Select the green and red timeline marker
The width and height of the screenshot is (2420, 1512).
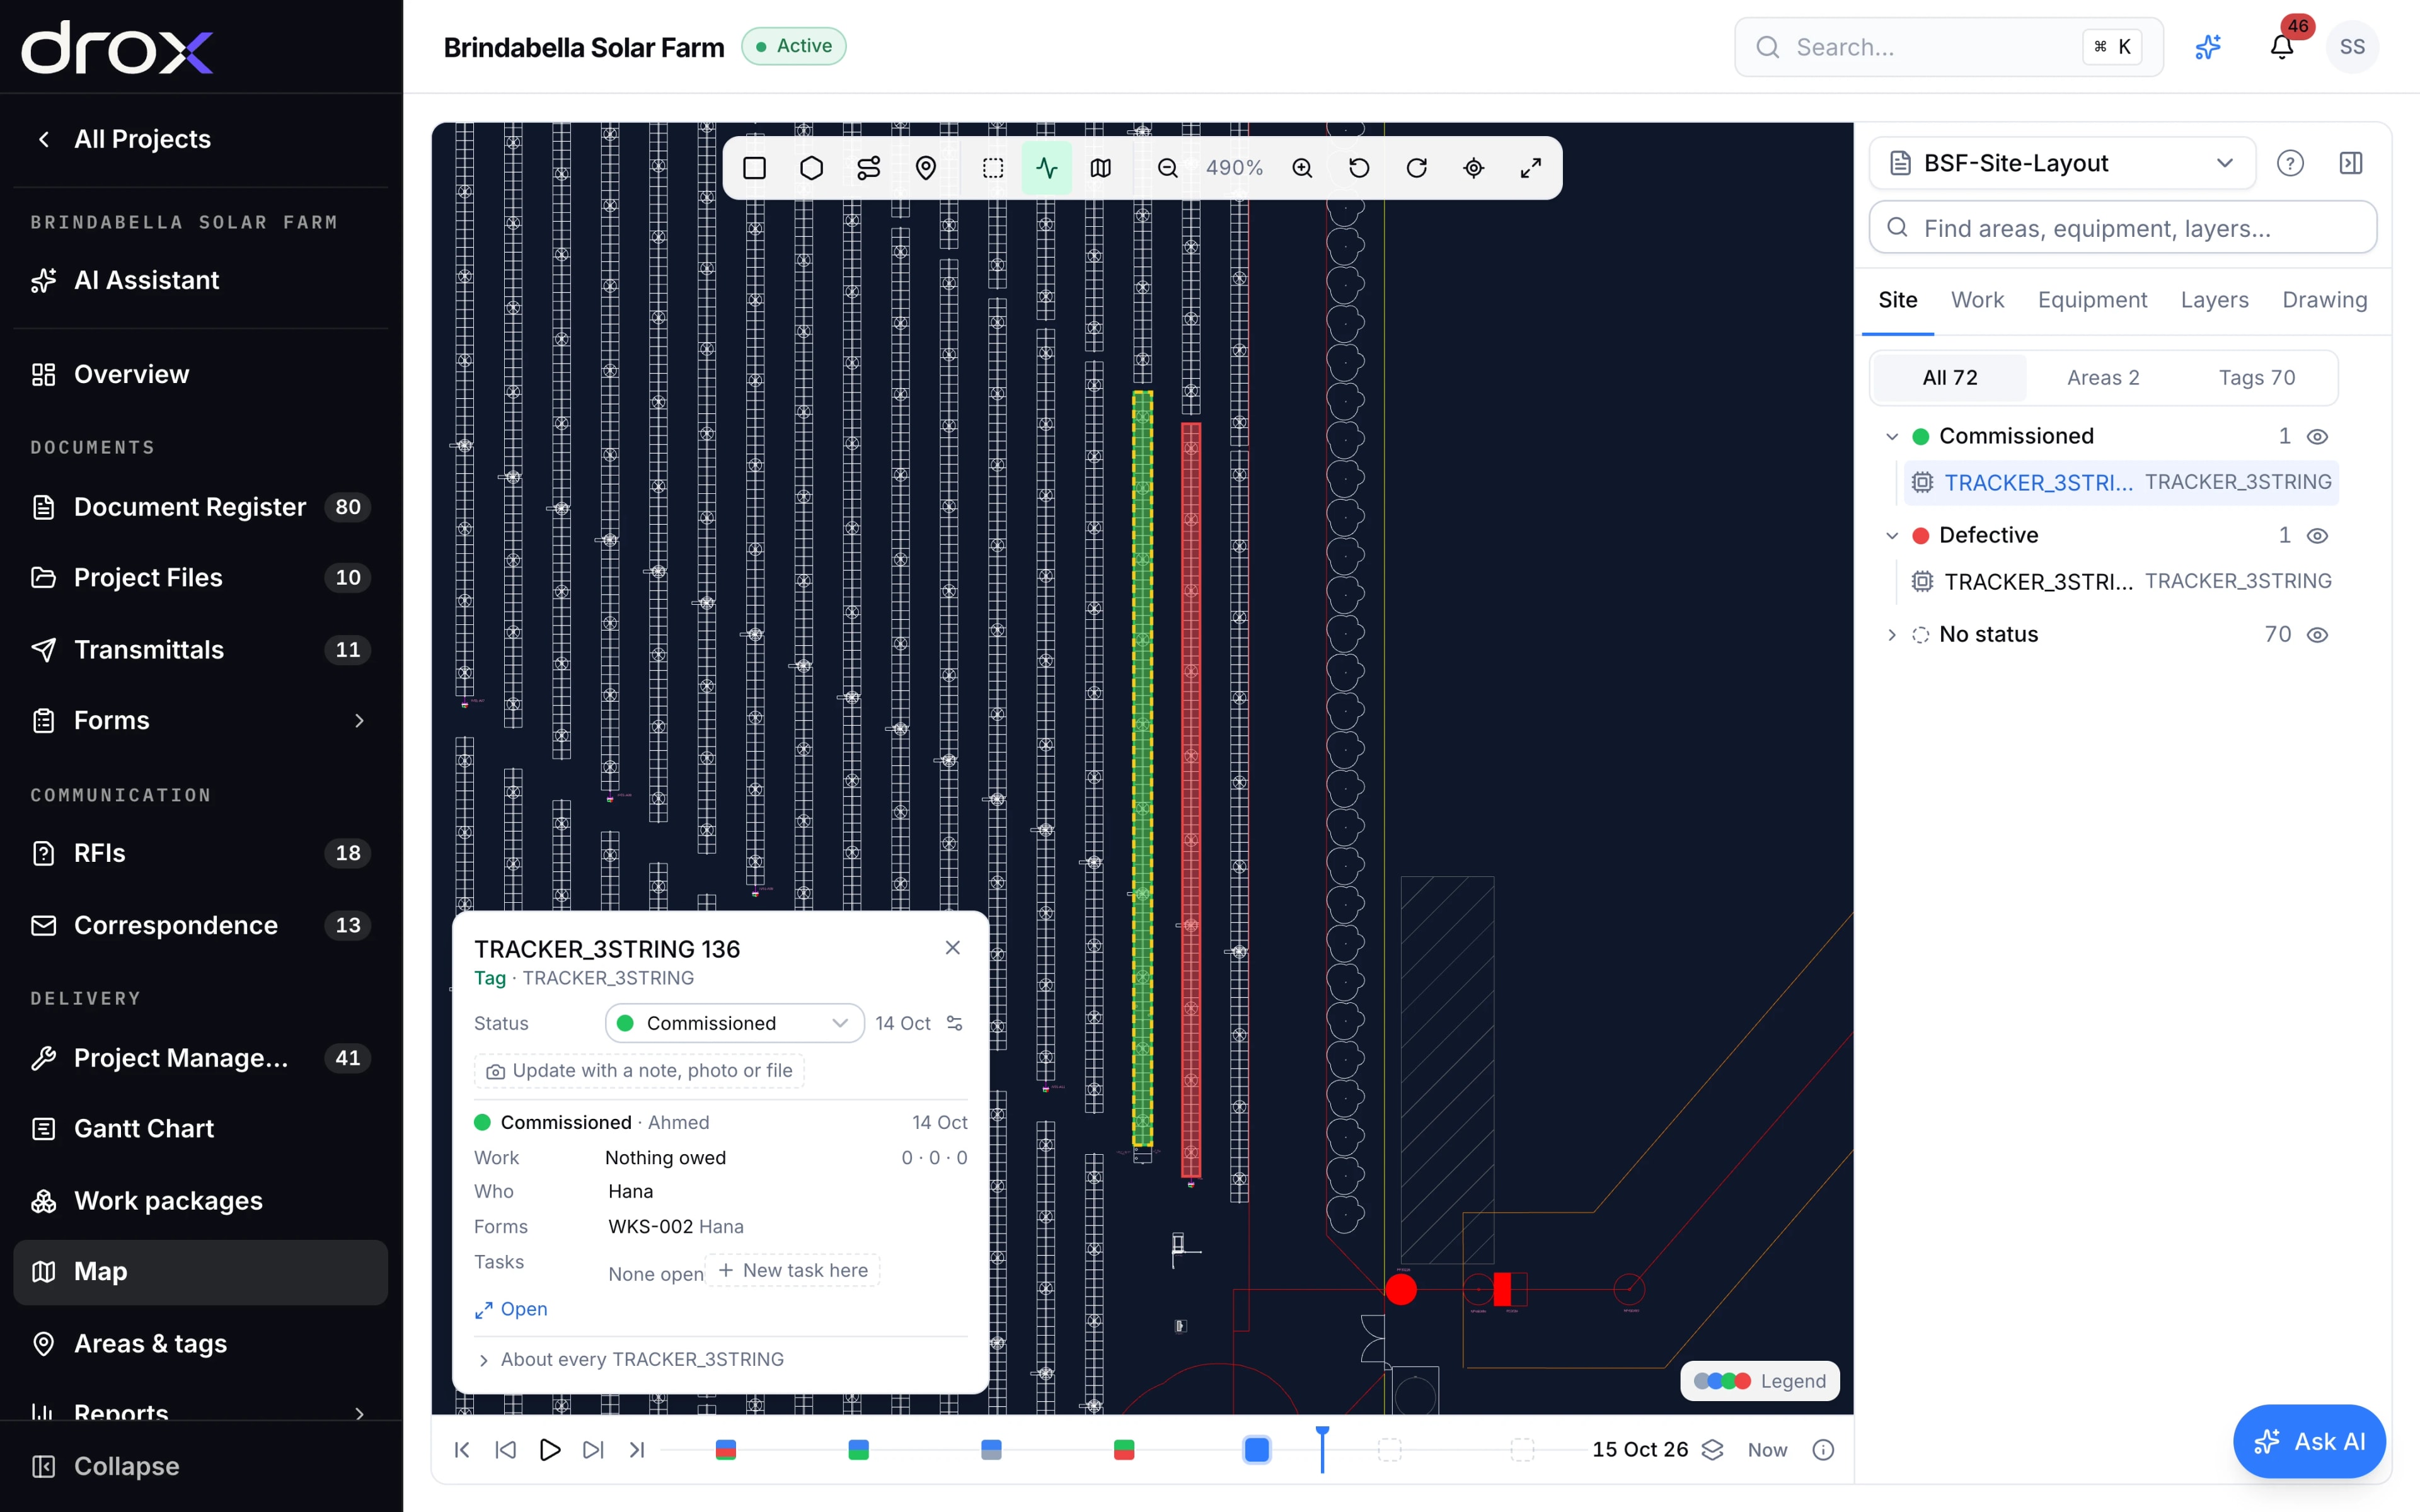[1124, 1449]
